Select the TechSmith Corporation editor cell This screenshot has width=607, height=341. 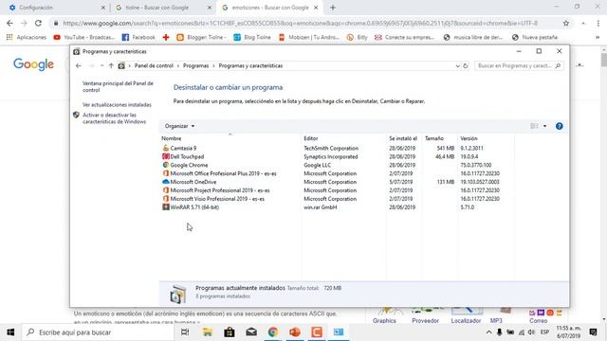point(331,148)
